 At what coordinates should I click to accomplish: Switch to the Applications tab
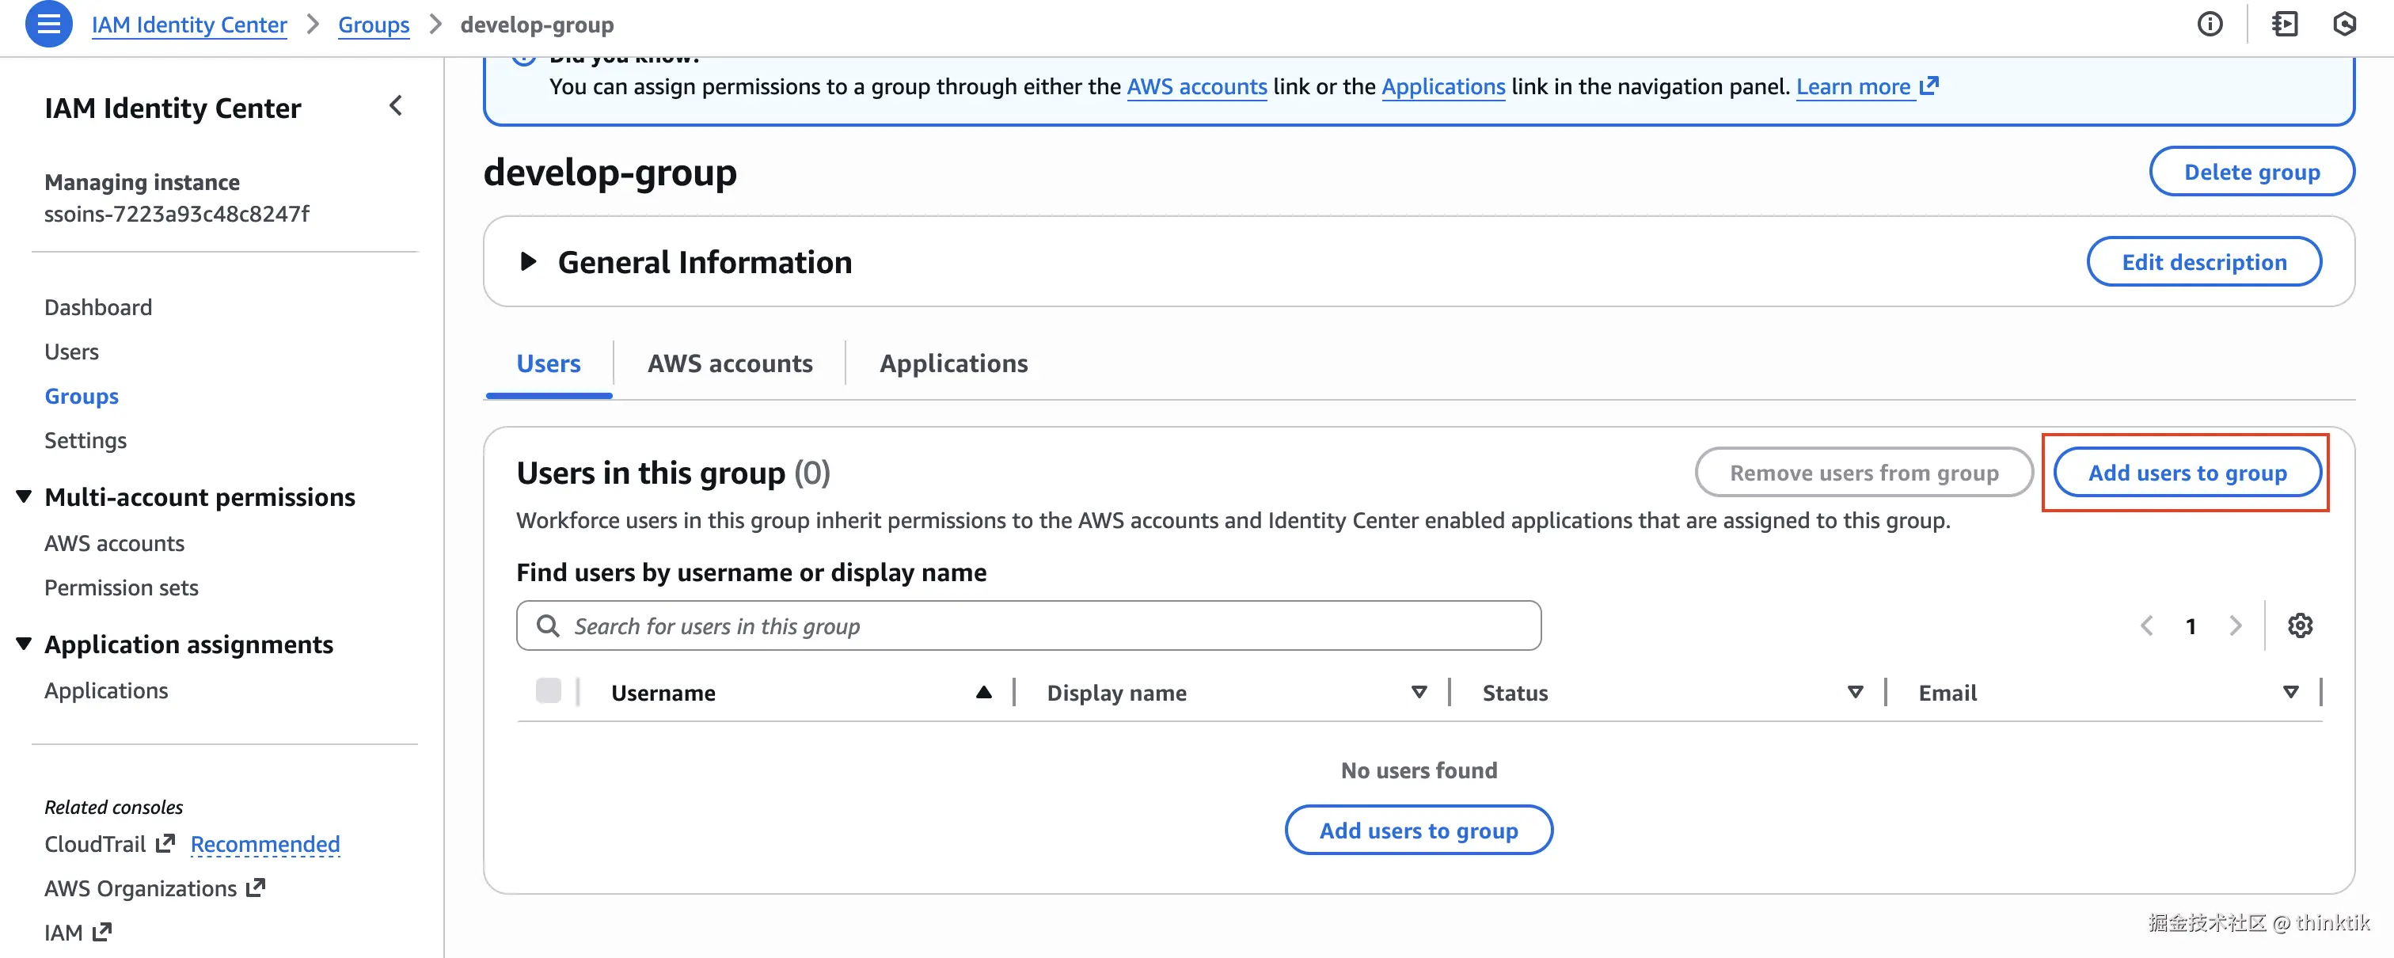(953, 363)
